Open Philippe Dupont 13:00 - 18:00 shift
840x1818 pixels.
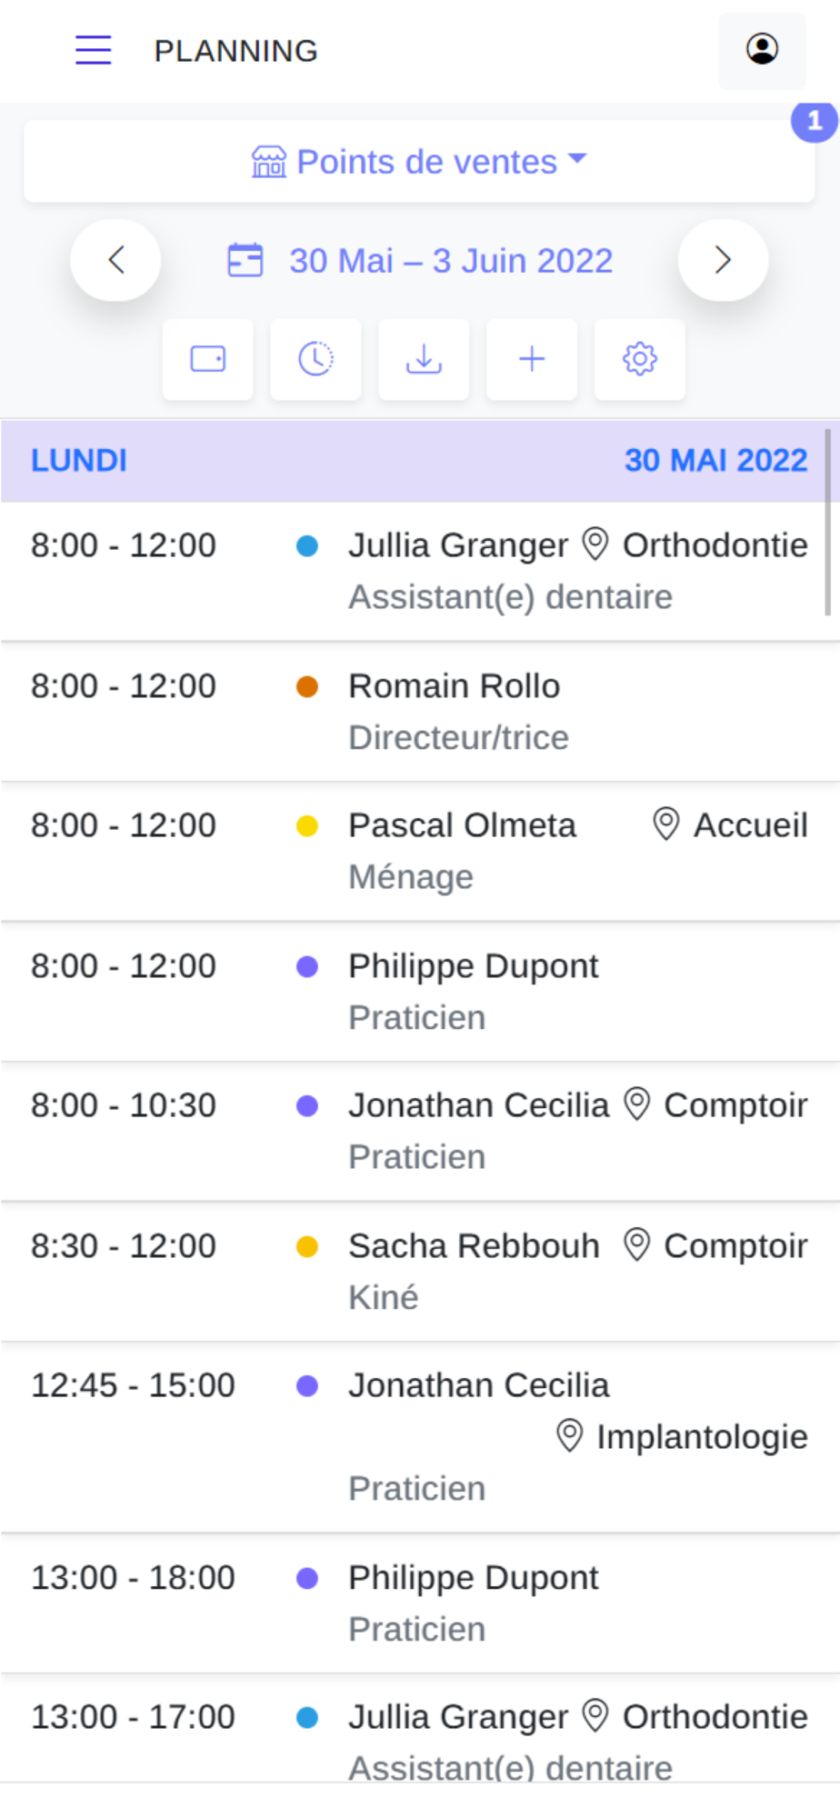pos(420,1603)
